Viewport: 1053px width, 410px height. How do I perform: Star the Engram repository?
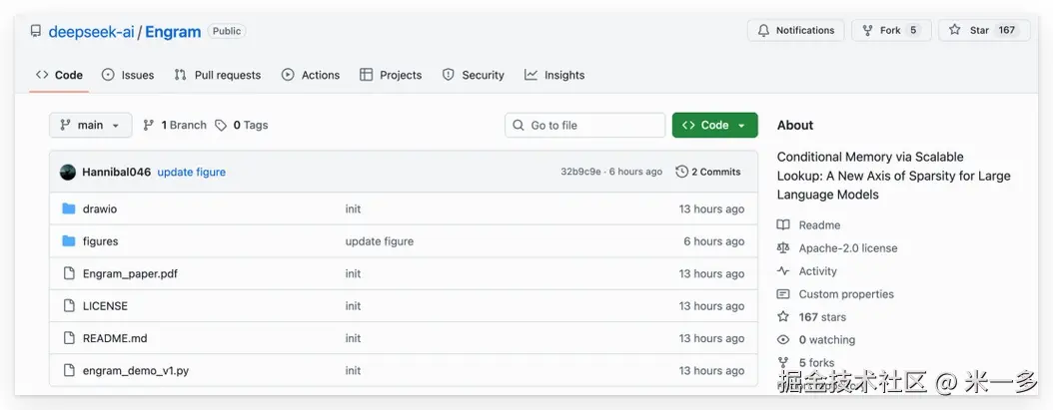(x=984, y=30)
